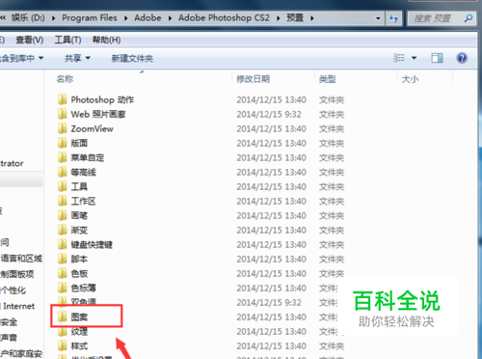Click date 2014/12/15 9:32 of Web 照片画廊

269,114
